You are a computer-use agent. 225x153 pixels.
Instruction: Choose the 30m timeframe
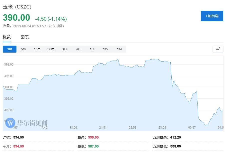pyautogui.click(x=51, y=49)
